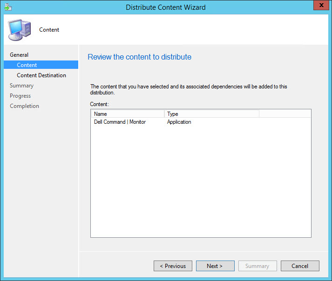Image resolution: width=332 pixels, height=281 pixels.
Task: Select the Content step in the sidebar
Action: (x=27, y=65)
